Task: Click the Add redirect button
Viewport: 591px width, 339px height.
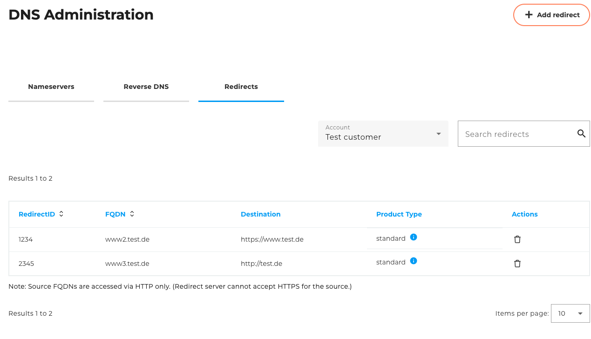Action: tap(551, 14)
